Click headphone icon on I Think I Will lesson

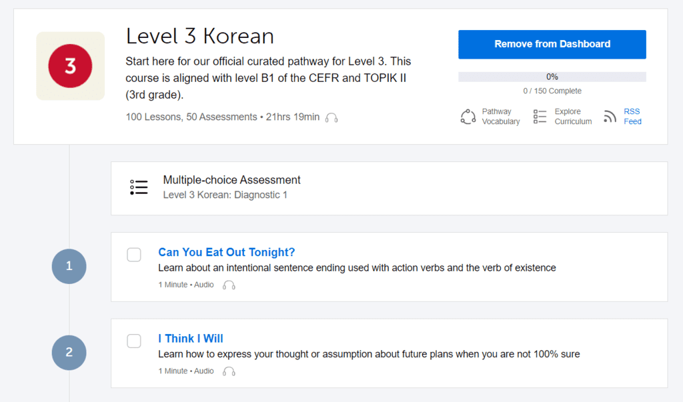click(229, 371)
